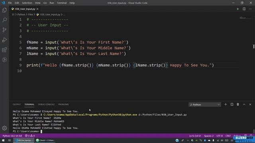Click Ln 9, Col 61 status entry
This screenshot has height=143, width=255.
(x=195, y=136)
